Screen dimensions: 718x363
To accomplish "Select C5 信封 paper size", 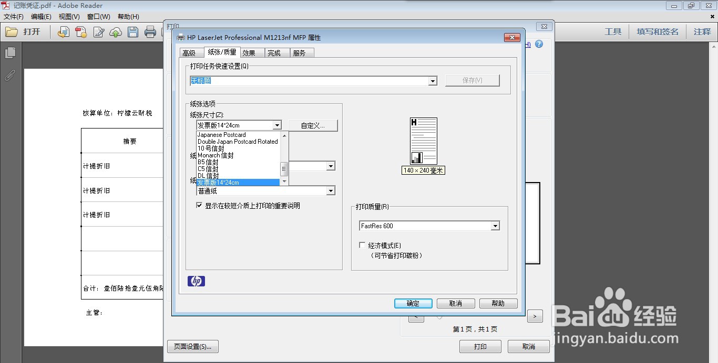I will click(238, 169).
